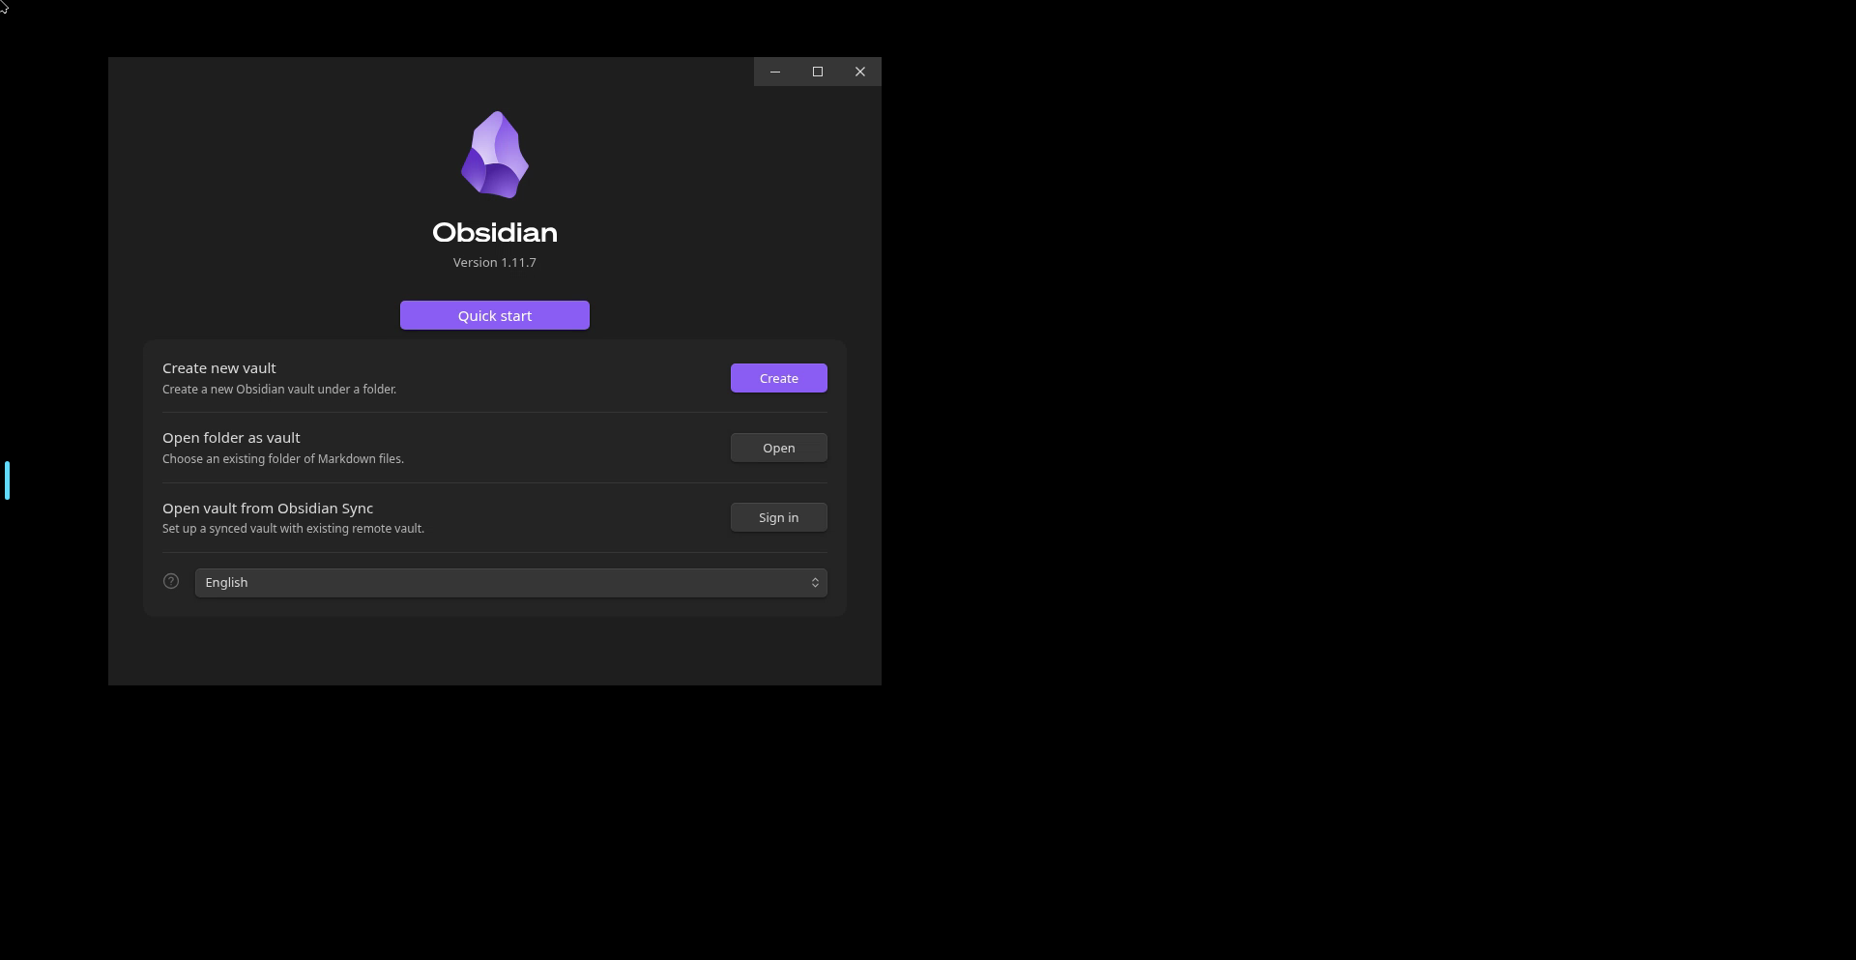This screenshot has width=1856, height=960.
Task: Open the English language dropdown
Action: click(511, 582)
